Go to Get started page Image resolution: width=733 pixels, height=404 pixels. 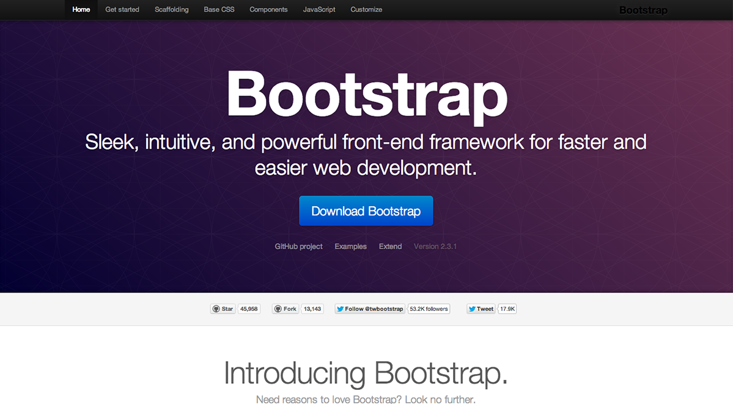pos(122,9)
